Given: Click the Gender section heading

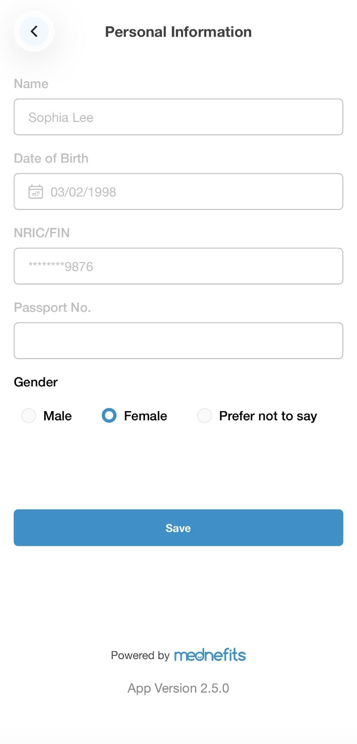Looking at the screenshot, I should tap(35, 382).
